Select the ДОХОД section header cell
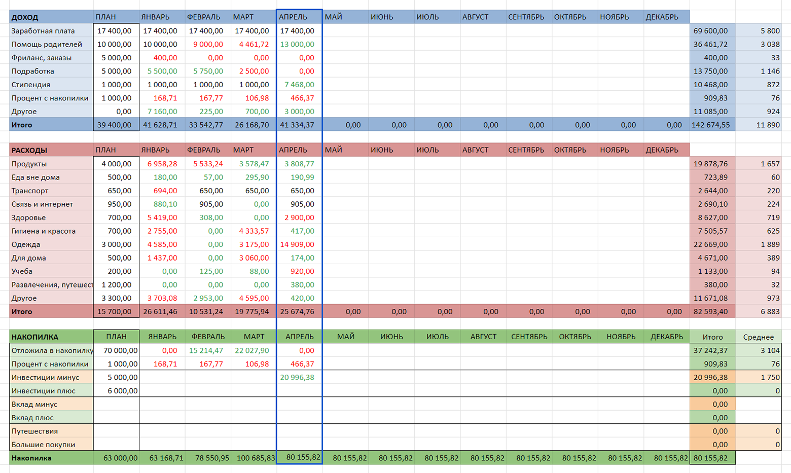The width and height of the screenshot is (791, 473). (51, 17)
